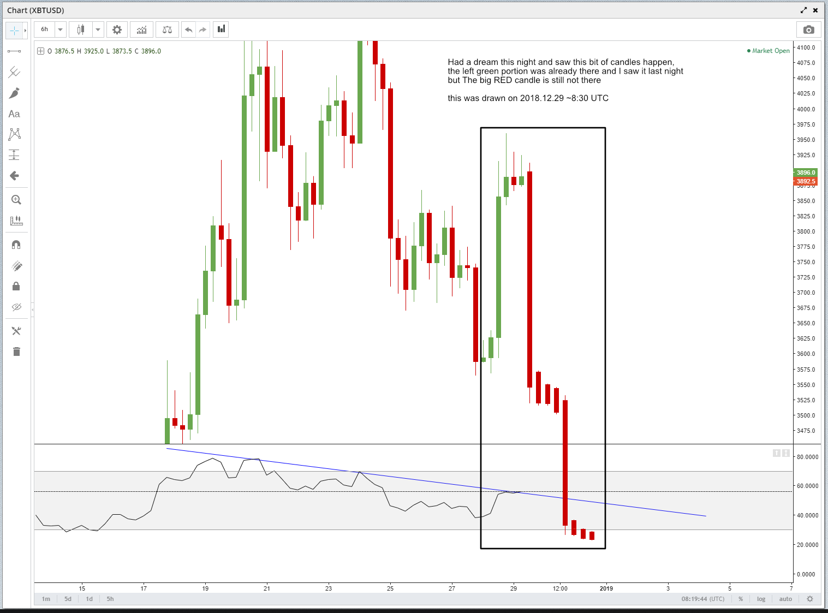This screenshot has width=828, height=613.
Task: Select the 1d date range
Action: (x=89, y=599)
